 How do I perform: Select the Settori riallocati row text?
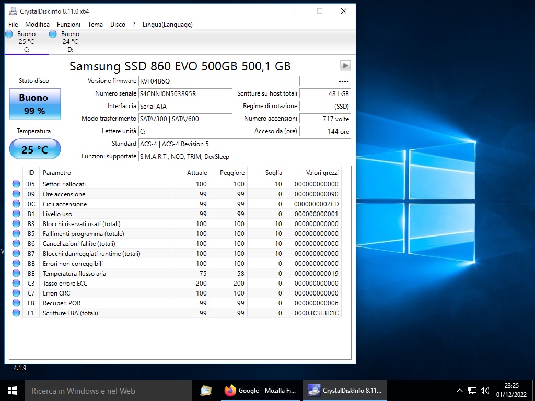(x=64, y=184)
